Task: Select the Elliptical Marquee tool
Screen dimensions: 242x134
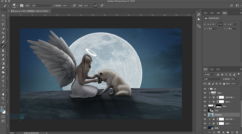Action: pyautogui.click(x=3, y=20)
